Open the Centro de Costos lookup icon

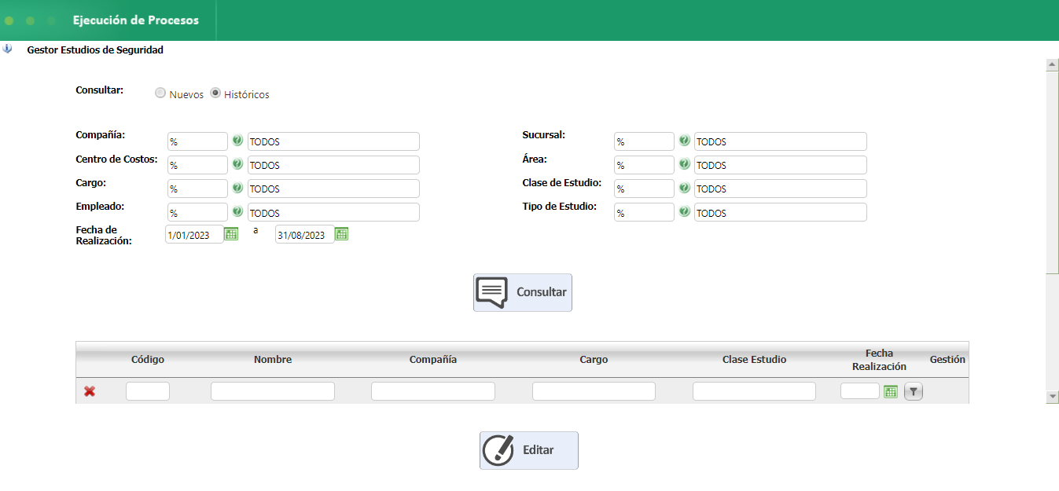(x=237, y=165)
